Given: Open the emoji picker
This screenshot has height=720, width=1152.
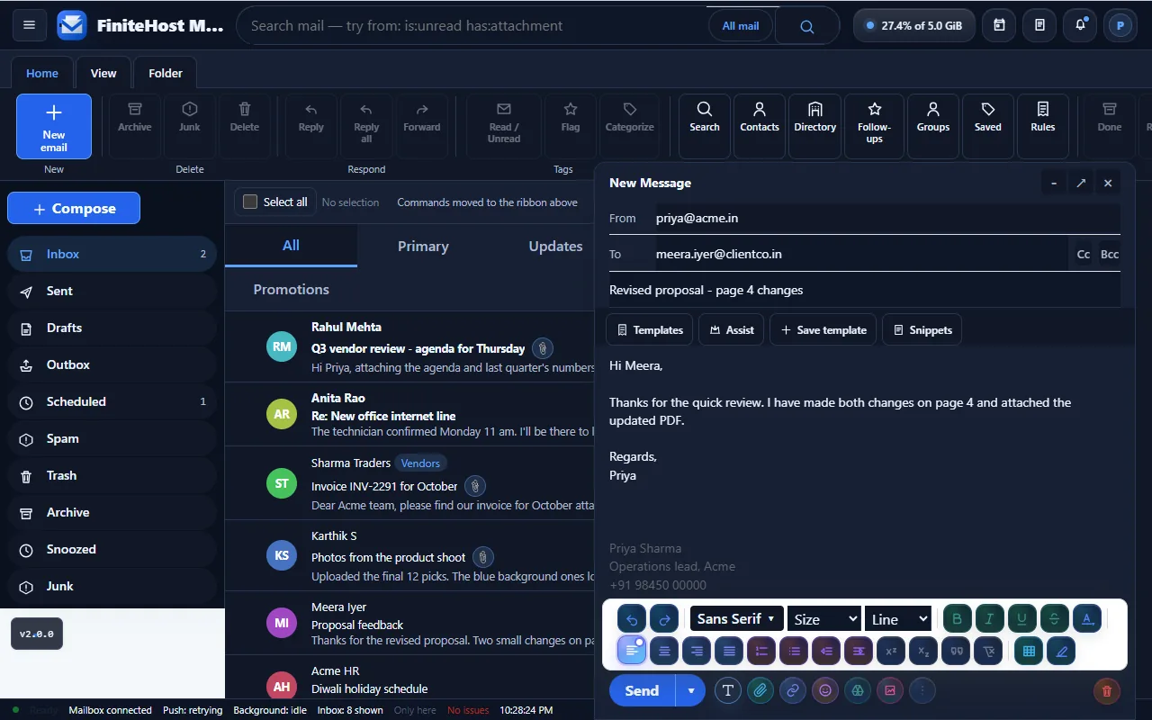Looking at the screenshot, I should (825, 690).
